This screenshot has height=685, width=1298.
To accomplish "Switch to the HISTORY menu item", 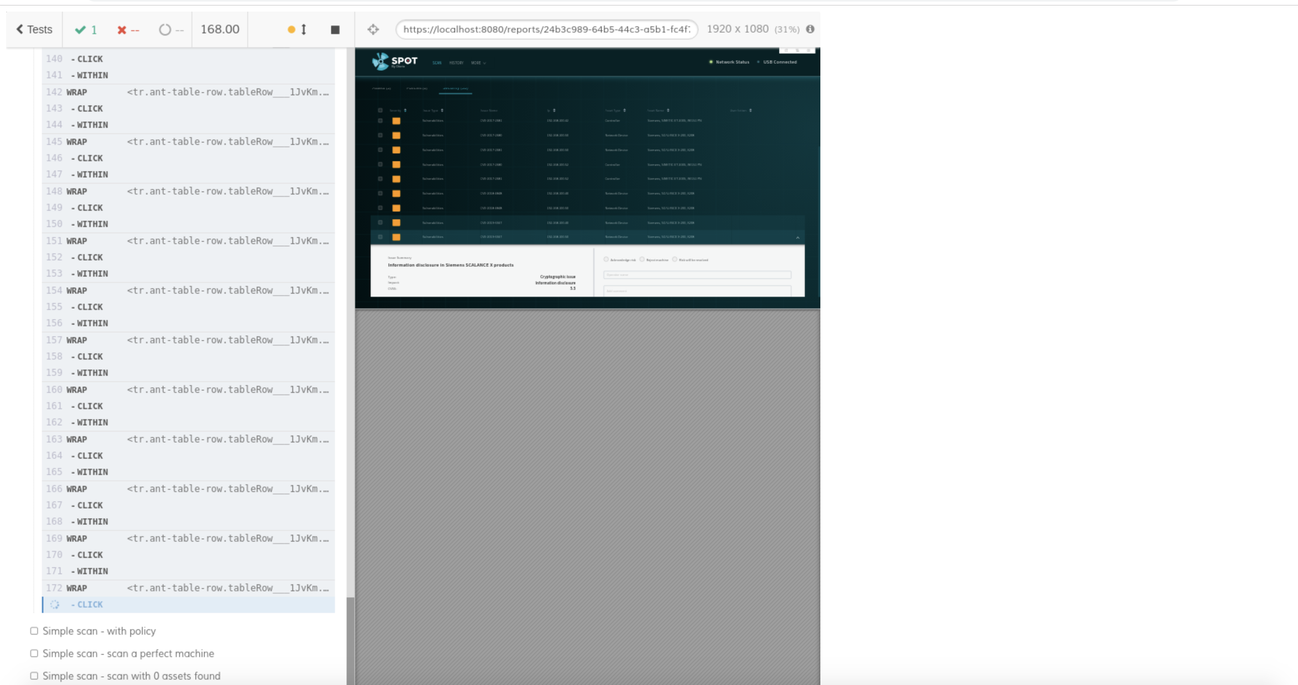I will 457,63.
